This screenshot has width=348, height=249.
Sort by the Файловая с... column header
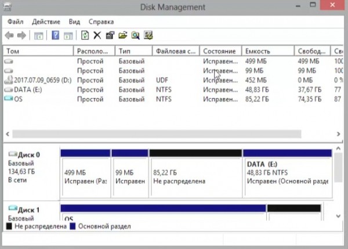tap(176, 51)
